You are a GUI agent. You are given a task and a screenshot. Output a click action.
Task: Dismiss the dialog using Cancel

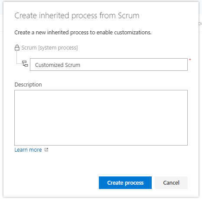(171, 182)
